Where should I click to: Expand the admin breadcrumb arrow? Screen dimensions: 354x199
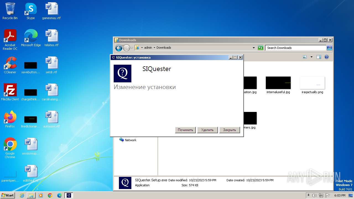click(x=154, y=48)
